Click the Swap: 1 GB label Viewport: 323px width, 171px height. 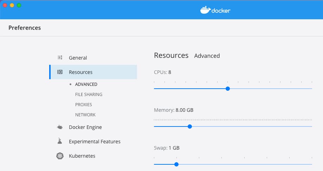click(x=167, y=148)
